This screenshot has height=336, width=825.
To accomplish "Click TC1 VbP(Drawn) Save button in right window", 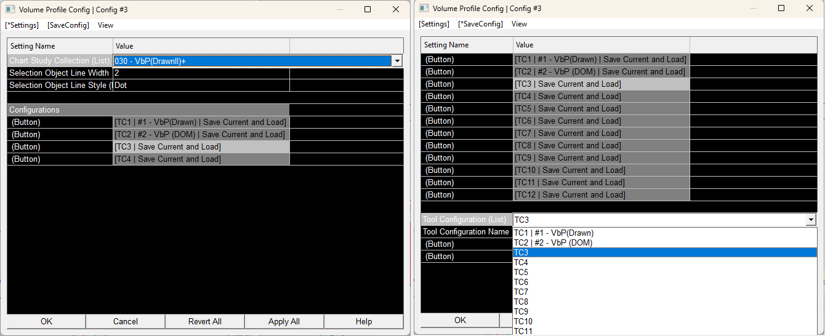I will [x=602, y=60].
